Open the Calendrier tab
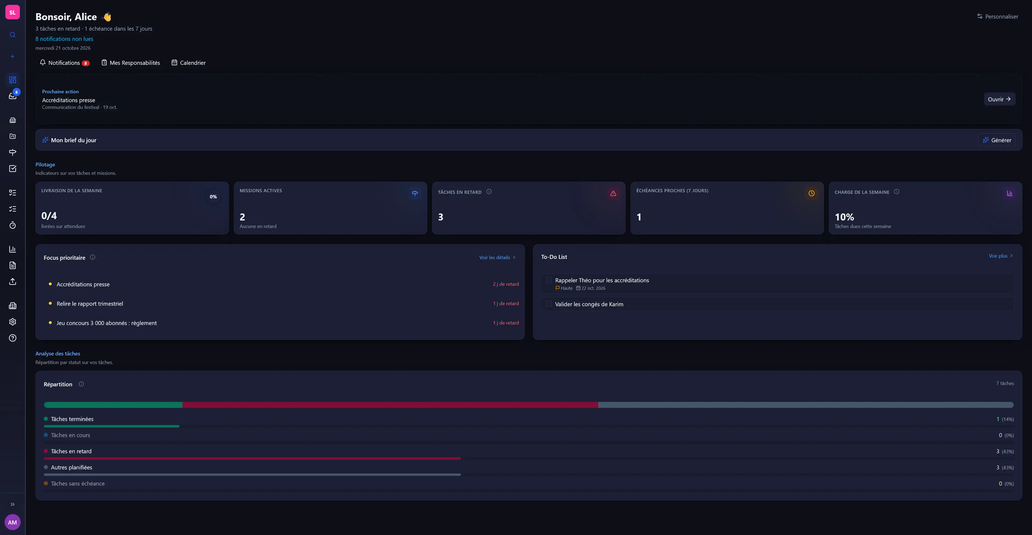Viewport: 1032px width, 535px height. click(189, 63)
